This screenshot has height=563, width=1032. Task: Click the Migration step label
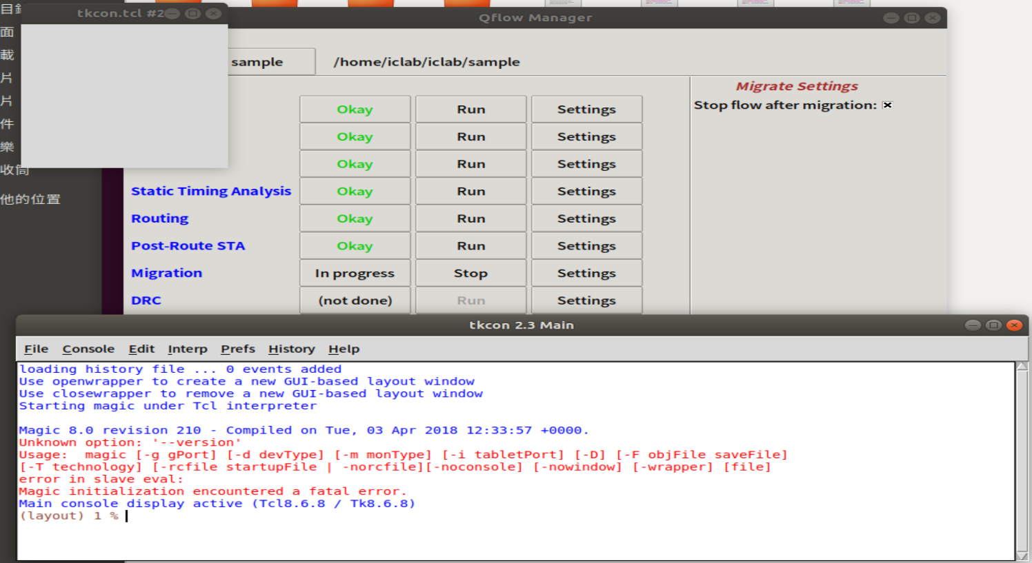pos(166,273)
